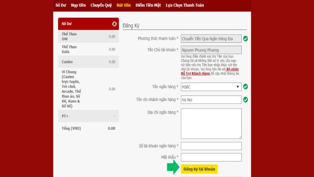Focus the Số tài khoản ngân hàng field
Viewport: 314px width, 177px height.
211,146
